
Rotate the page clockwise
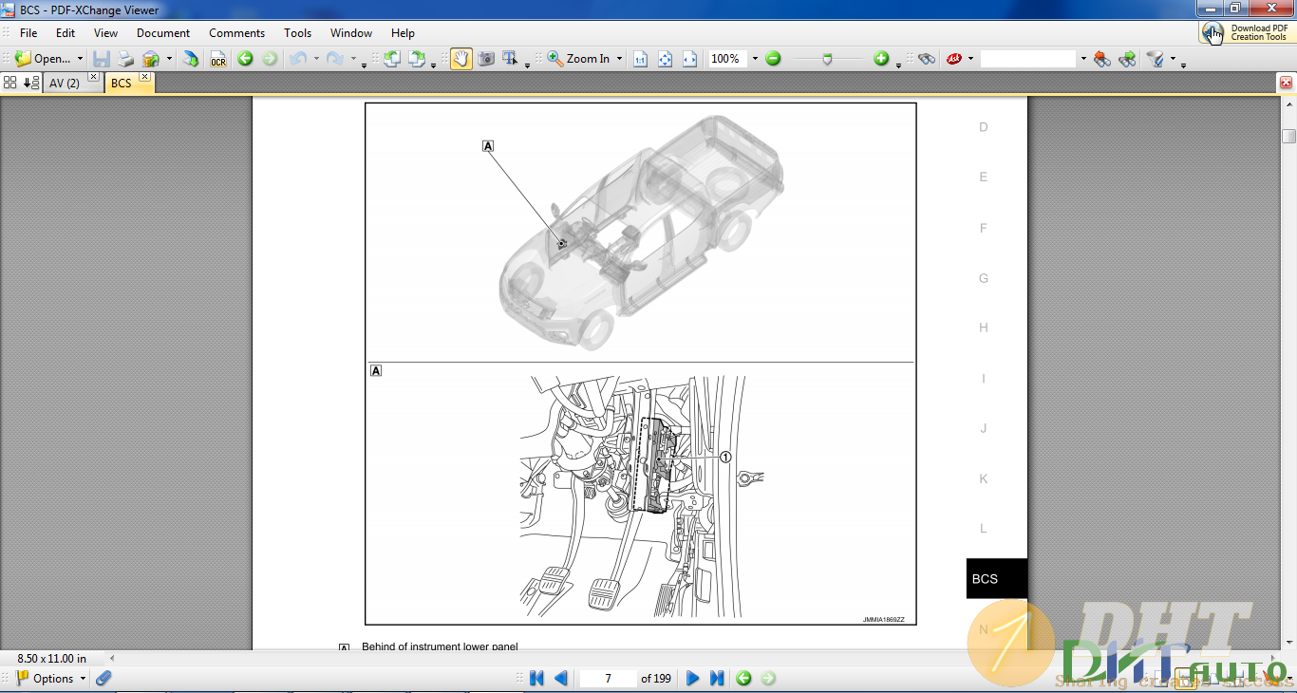[417, 59]
